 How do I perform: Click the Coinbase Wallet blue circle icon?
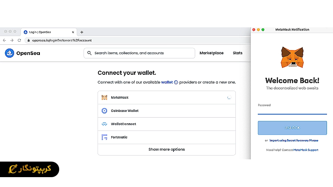104,111
